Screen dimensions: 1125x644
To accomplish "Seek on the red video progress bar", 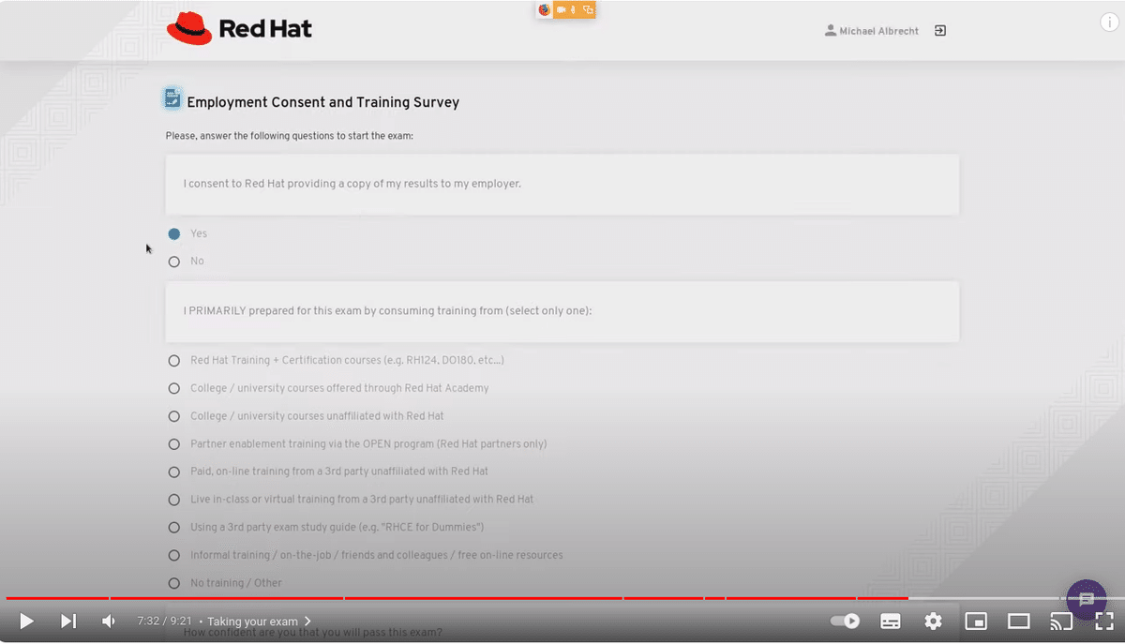I will [x=457, y=598].
